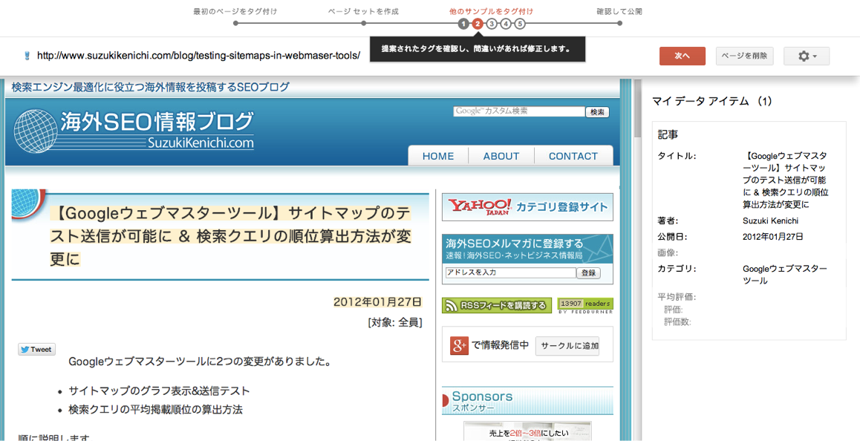Viewport: 860px width, 441px height.
Task: Click the 検索 search button
Action: pyautogui.click(x=597, y=112)
